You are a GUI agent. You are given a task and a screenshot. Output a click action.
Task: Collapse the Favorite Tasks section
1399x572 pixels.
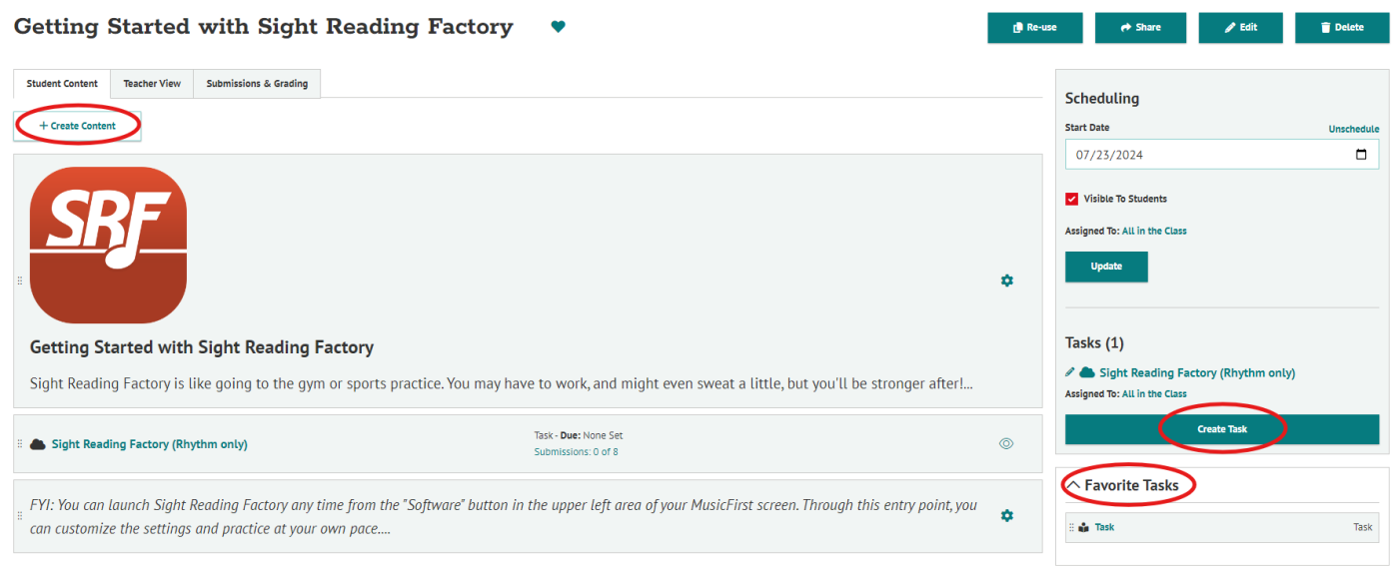click(1073, 485)
